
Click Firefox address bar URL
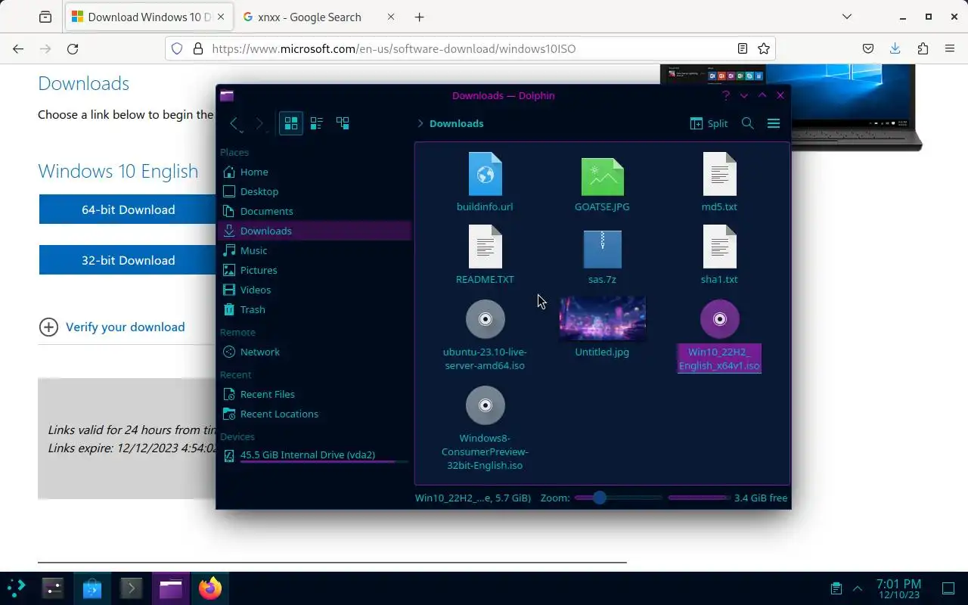(x=393, y=48)
